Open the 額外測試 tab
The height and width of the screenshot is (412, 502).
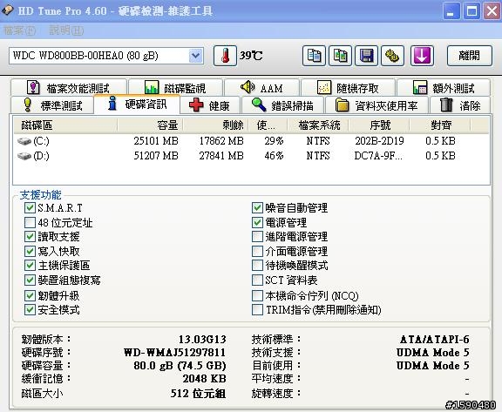pos(444,87)
